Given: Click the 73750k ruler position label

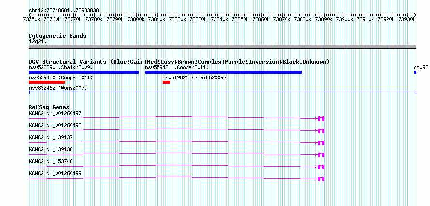Looking at the screenshot, I should tap(30, 19).
